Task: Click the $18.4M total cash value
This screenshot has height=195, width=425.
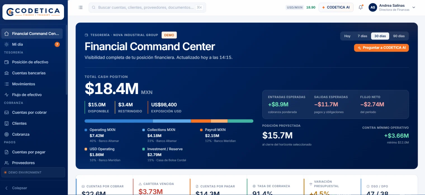Action: 112,88
